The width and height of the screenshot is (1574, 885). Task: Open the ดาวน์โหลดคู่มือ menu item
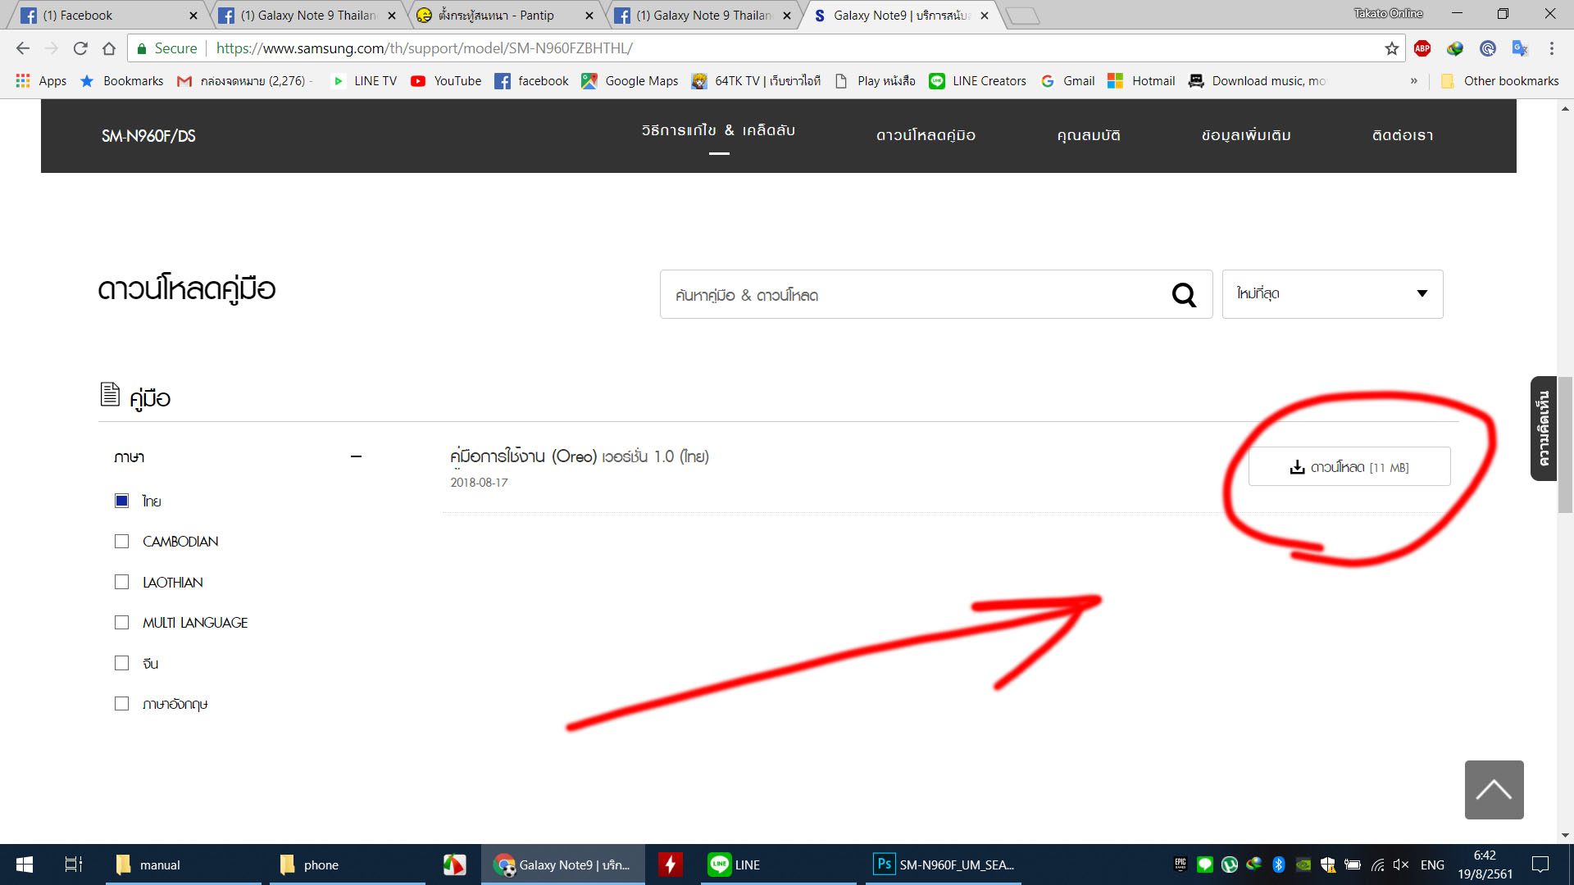[926, 135]
